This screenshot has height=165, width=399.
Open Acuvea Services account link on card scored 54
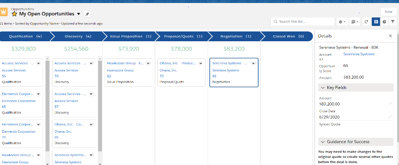[x=14, y=70]
